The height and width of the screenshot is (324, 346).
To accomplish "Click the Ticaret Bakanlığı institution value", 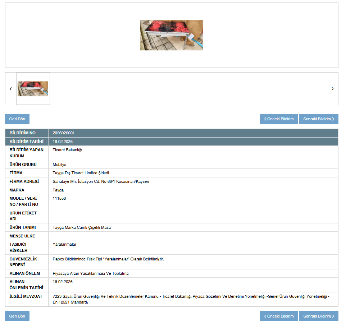I will (68, 150).
